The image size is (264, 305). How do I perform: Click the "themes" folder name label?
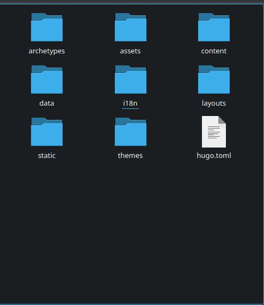[130, 156]
